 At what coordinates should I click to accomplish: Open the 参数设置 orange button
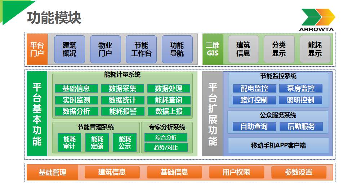(x=299, y=173)
